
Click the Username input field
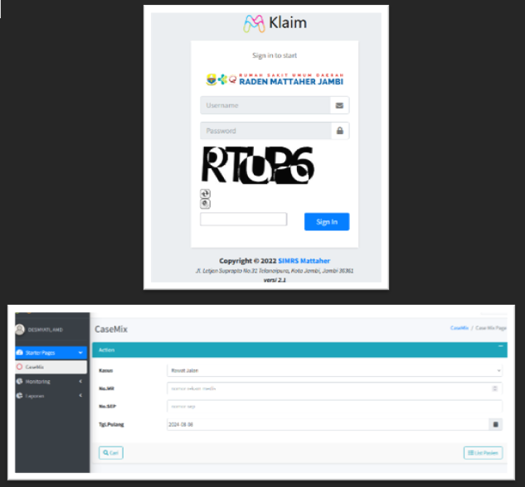265,106
